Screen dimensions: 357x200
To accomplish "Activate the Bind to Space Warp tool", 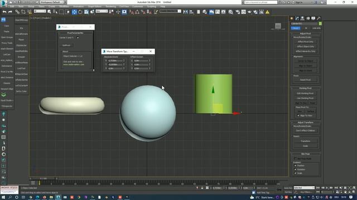I will coord(30,12).
